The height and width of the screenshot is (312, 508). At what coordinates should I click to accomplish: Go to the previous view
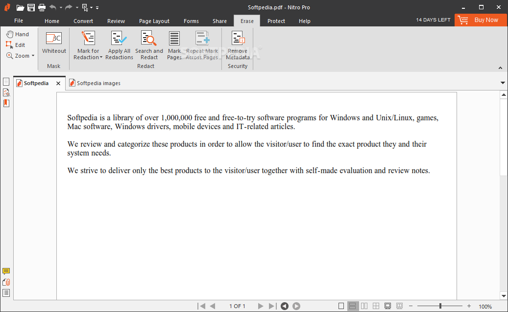click(x=285, y=306)
